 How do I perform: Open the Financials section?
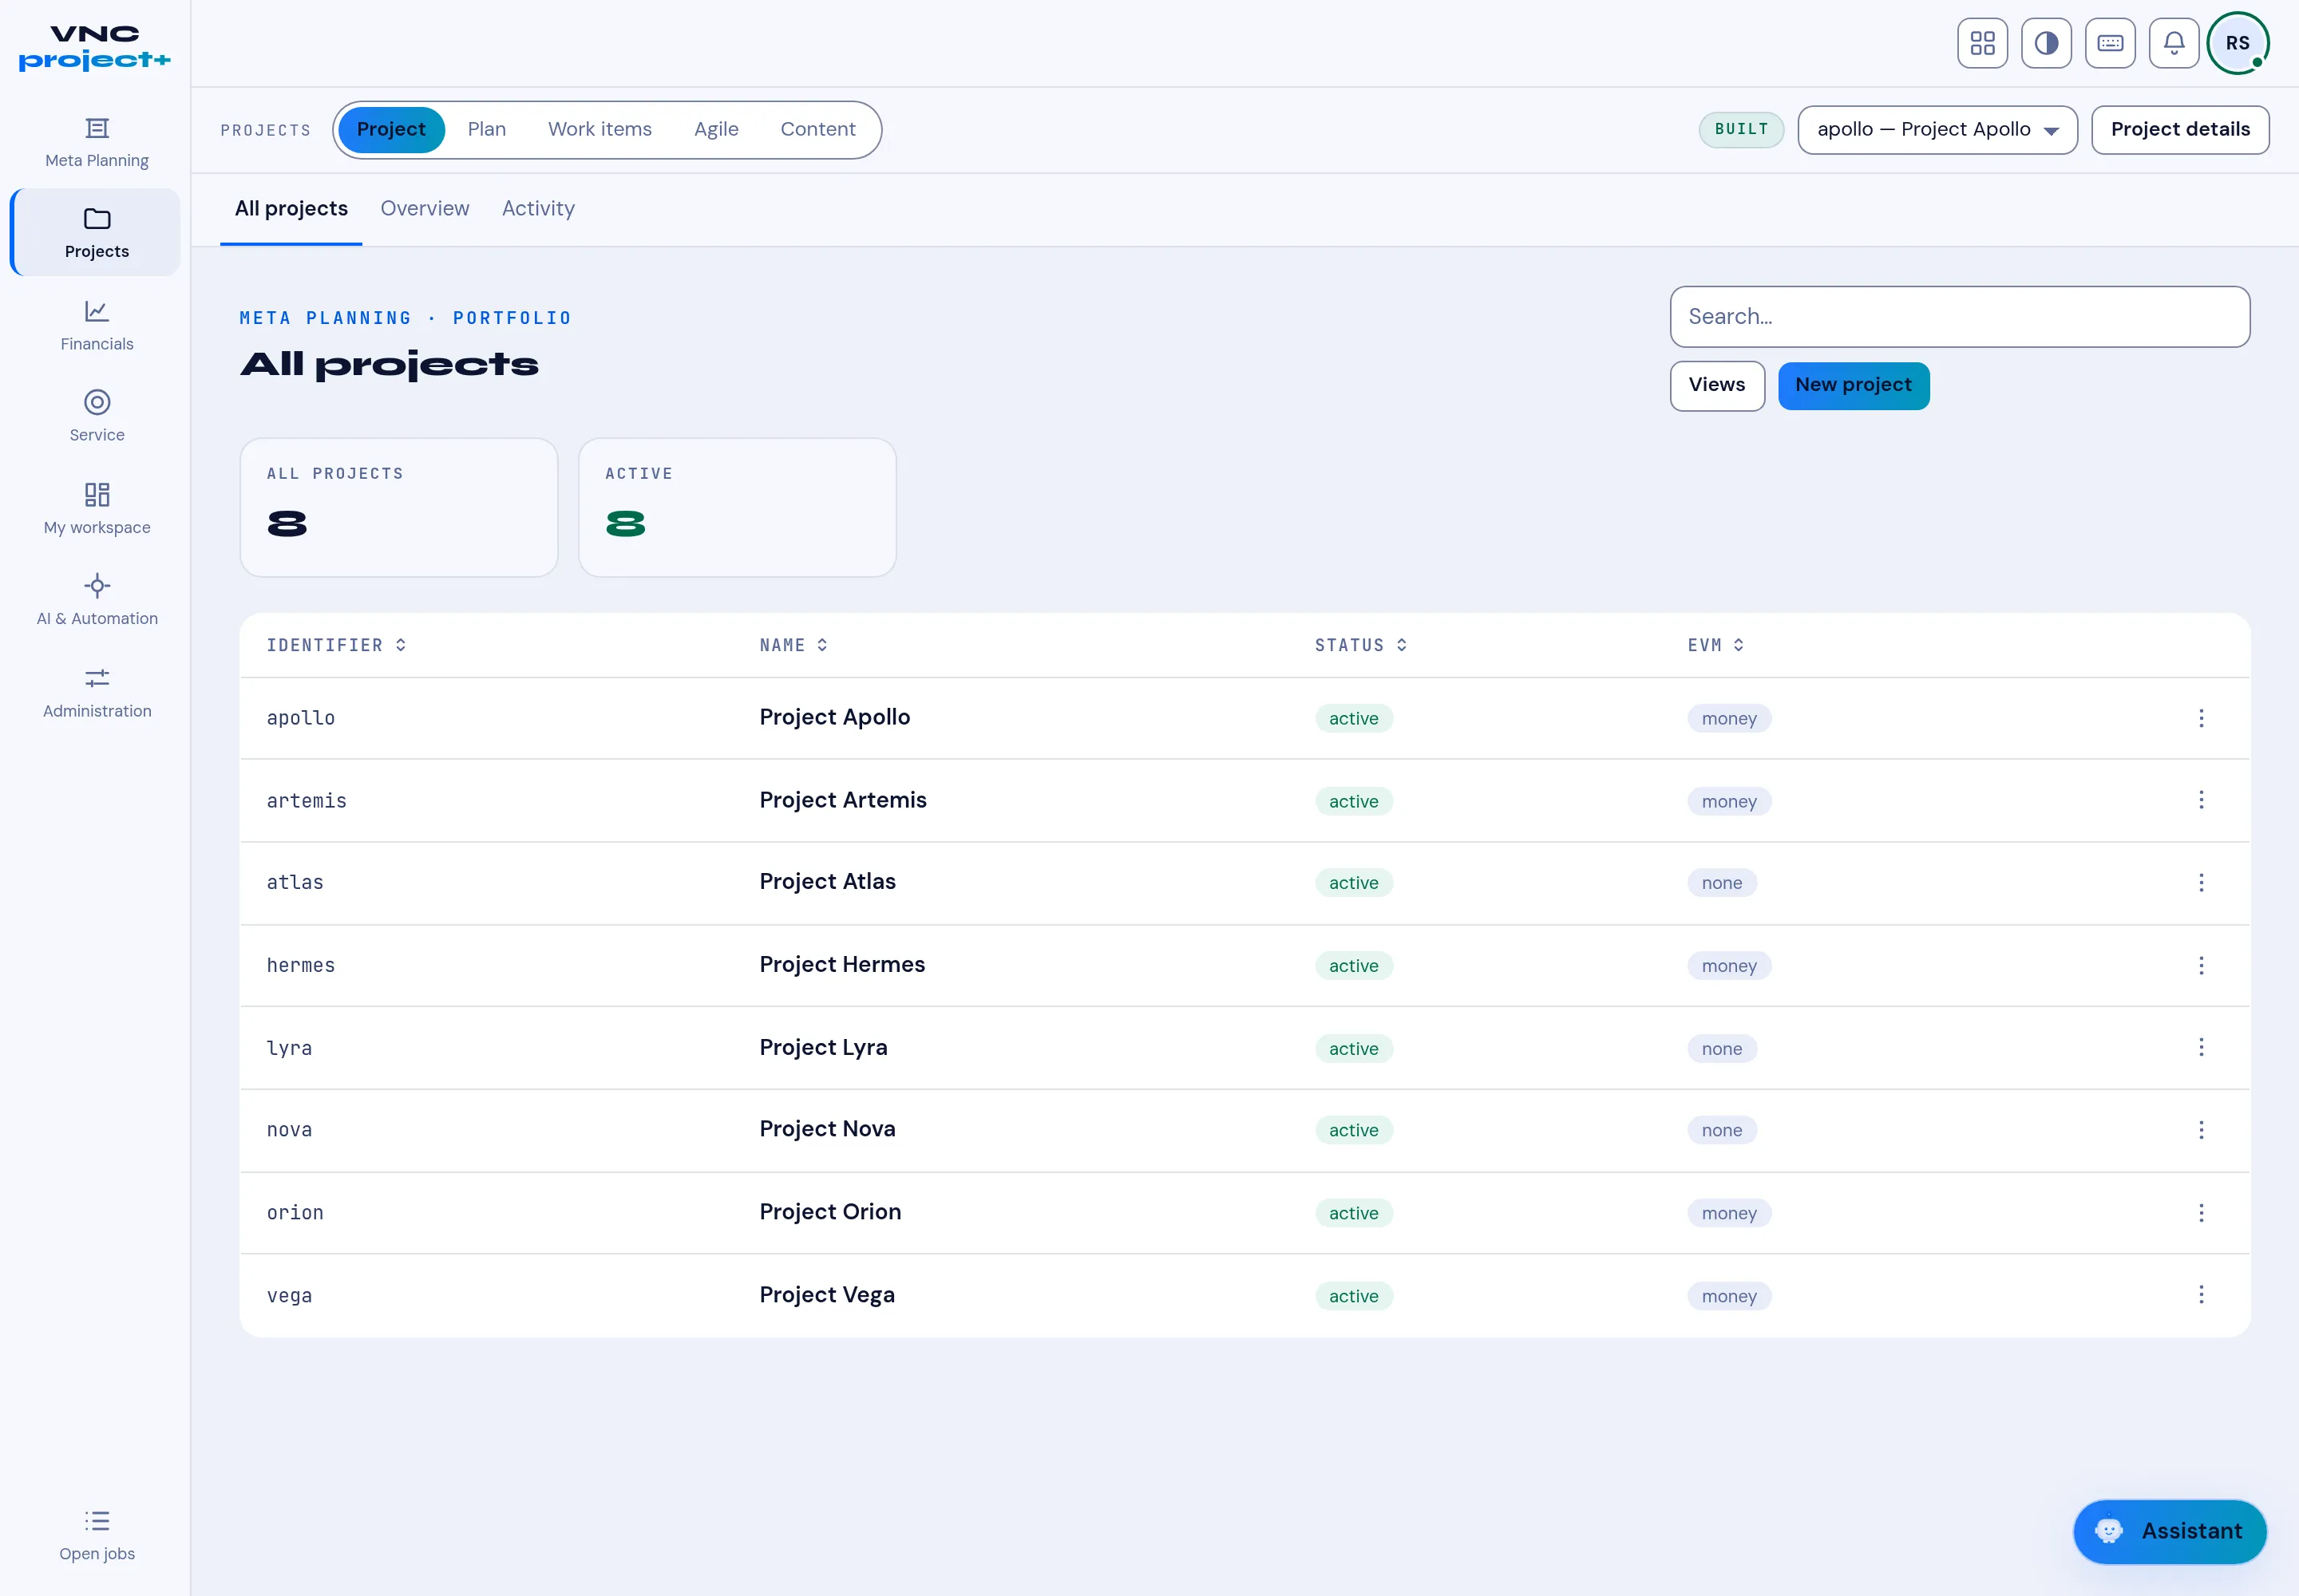96,325
